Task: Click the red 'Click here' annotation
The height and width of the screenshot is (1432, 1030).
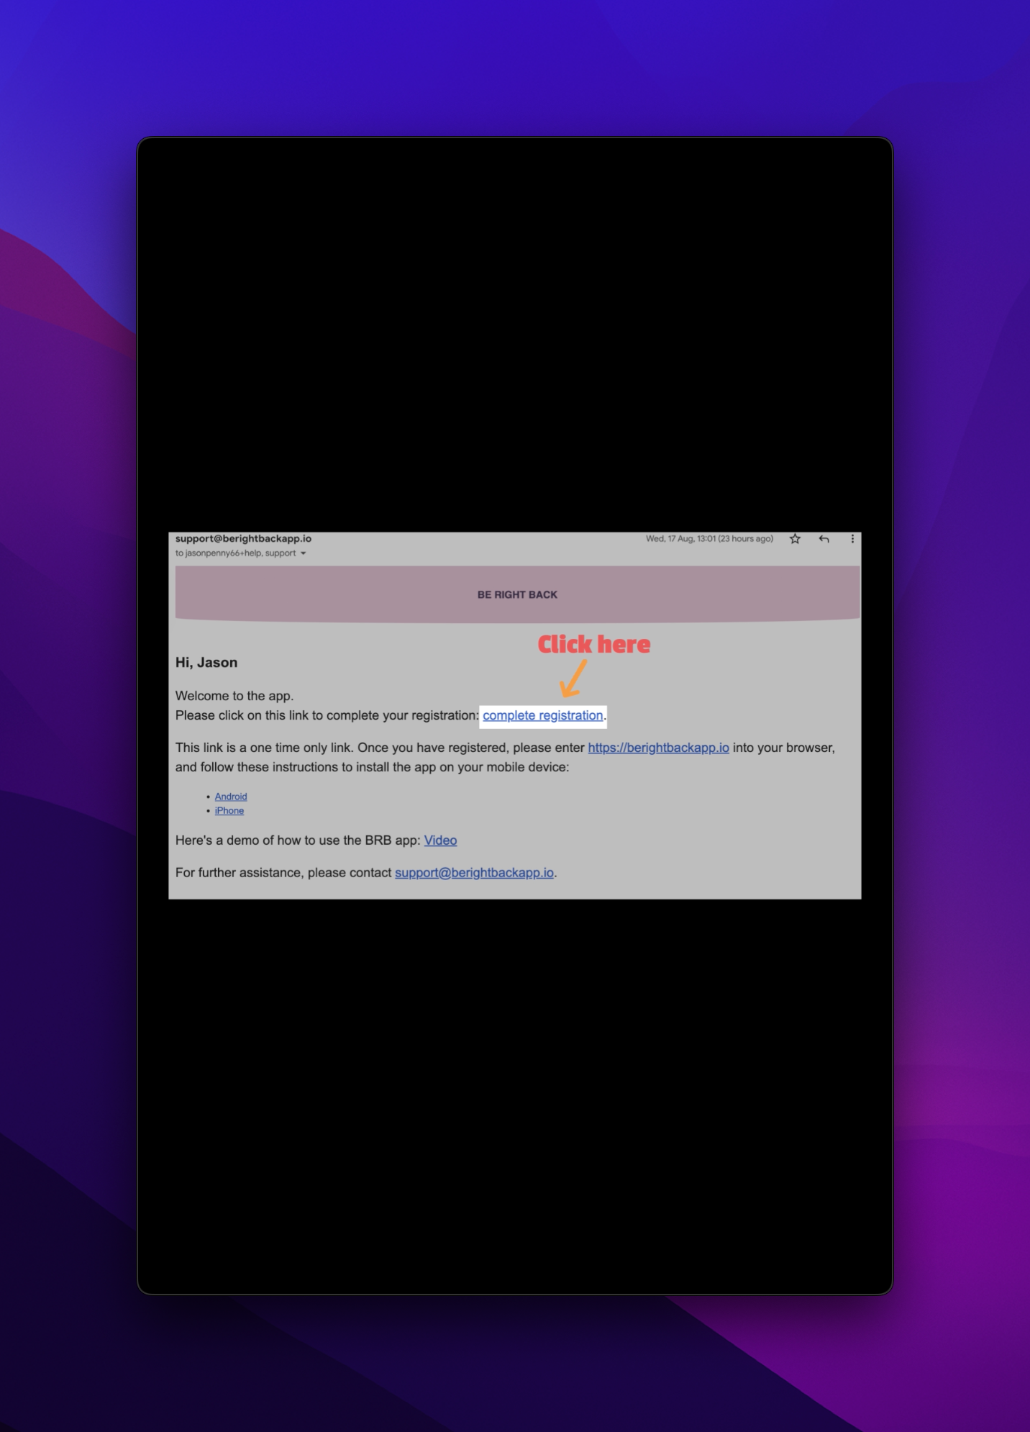Action: click(593, 645)
